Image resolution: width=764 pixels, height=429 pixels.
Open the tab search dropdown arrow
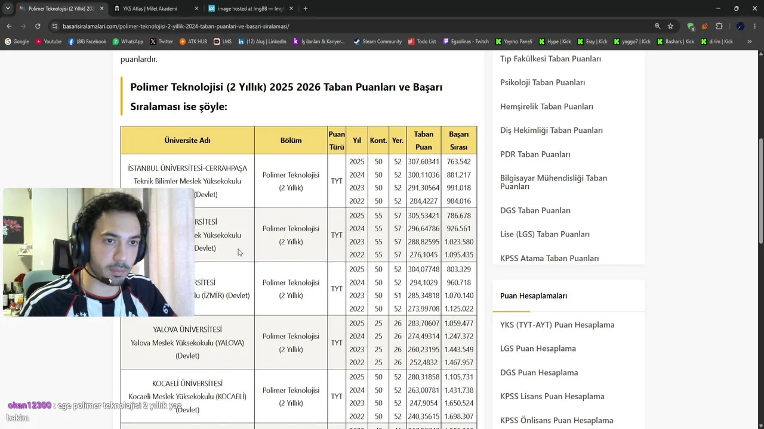pyautogui.click(x=8, y=8)
